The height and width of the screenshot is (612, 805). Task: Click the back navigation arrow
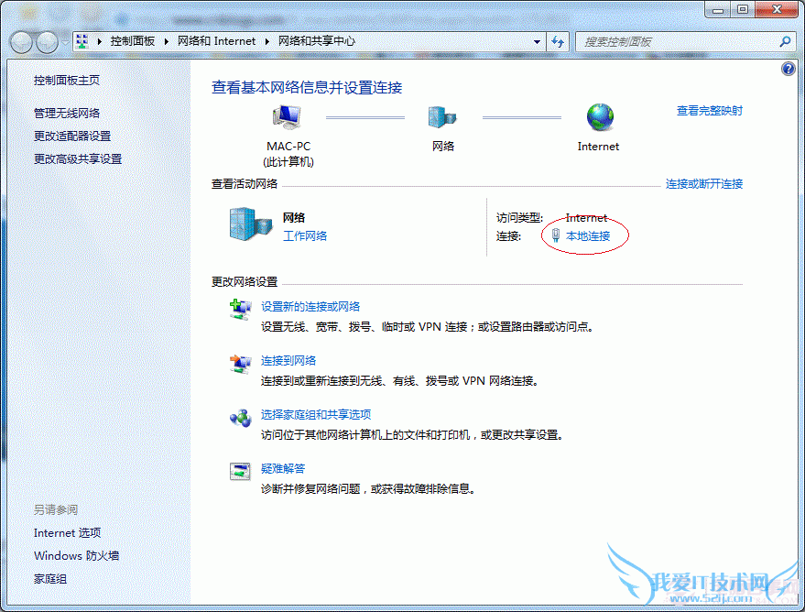pyautogui.click(x=19, y=41)
